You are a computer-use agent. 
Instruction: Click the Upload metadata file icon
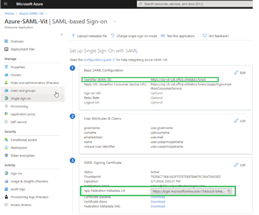coord(73,36)
